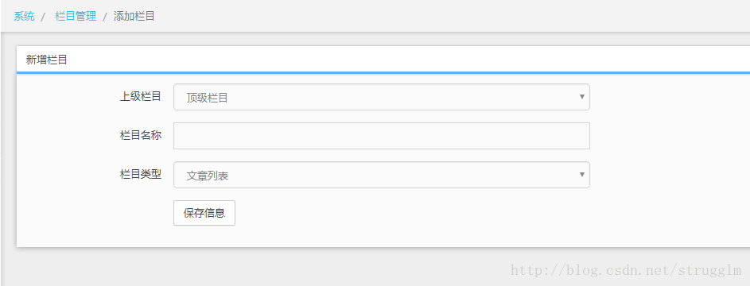
Task: Click the 上级栏目 field label
Action: (140, 96)
